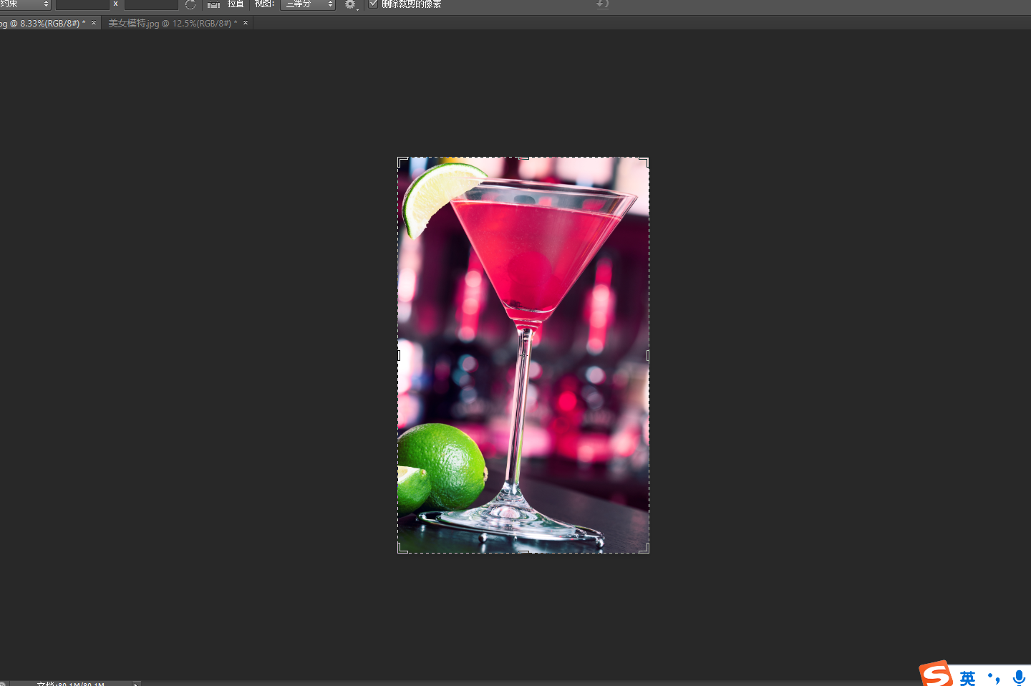The height and width of the screenshot is (686, 1031).
Task: Click the rotate crop orientation icon
Action: (190, 4)
